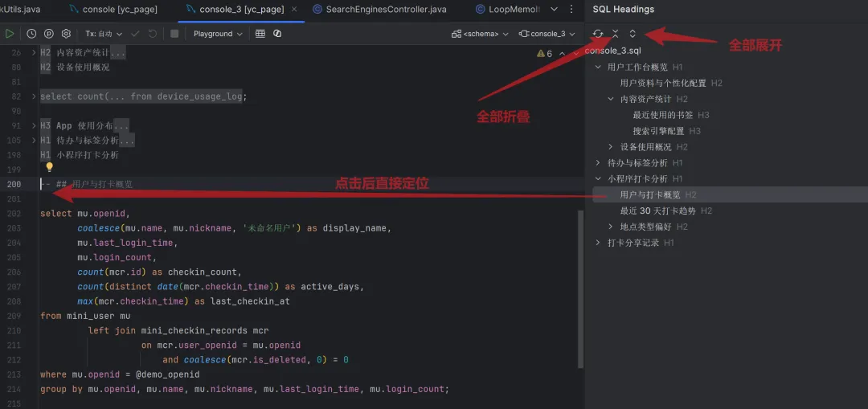
Task: Go to 打卡分享记录 heading in the tree
Action: point(633,243)
